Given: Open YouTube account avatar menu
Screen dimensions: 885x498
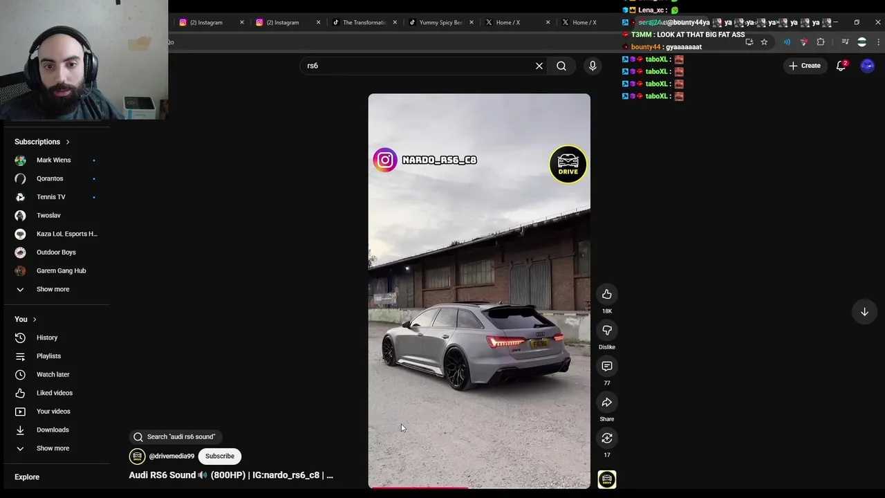Looking at the screenshot, I should pyautogui.click(x=867, y=66).
